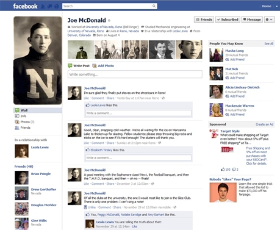The height and width of the screenshot is (230, 280).
Task: Open second photo thumbnail of older men
Action: point(108,49)
